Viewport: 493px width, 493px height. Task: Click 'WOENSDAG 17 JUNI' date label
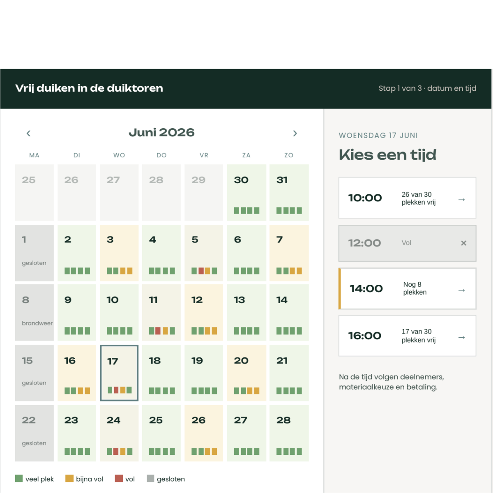(x=378, y=135)
